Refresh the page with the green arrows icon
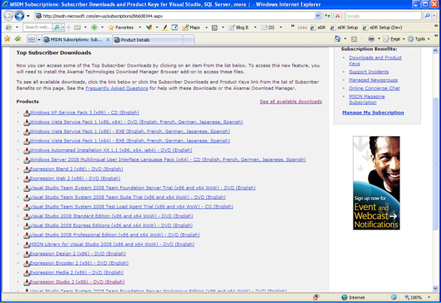This screenshot has height=303, width=441. 327,16
